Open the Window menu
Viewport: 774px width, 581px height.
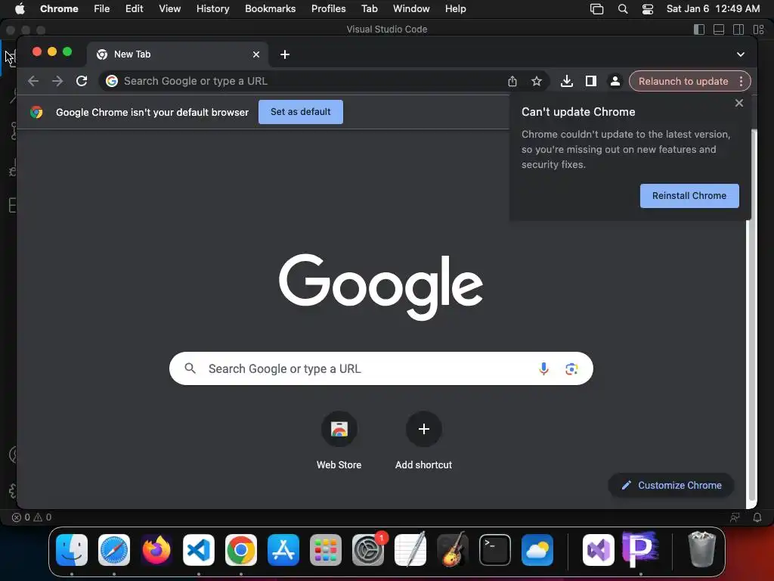click(x=411, y=8)
